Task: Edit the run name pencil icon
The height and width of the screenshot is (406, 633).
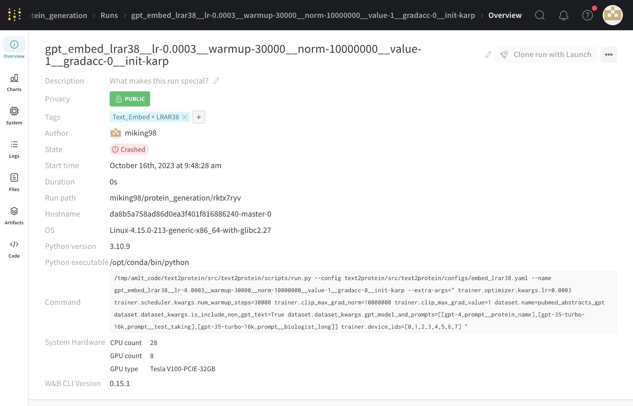Action: (x=488, y=54)
